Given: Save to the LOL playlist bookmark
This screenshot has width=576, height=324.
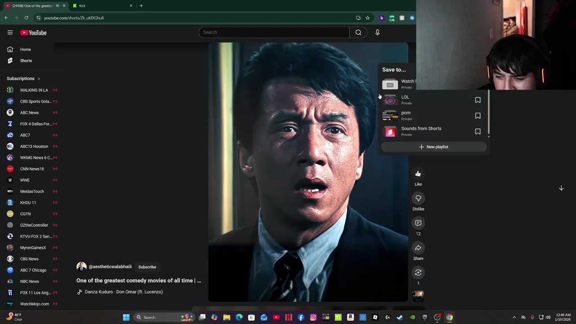Looking at the screenshot, I should click(x=478, y=100).
